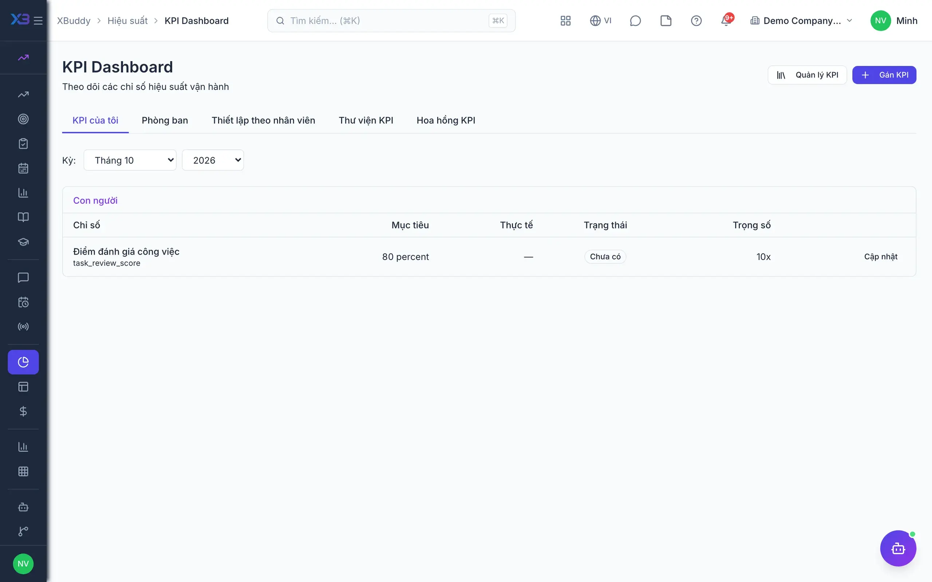Open the clipboard checklist icon in sidebar

[x=23, y=144]
